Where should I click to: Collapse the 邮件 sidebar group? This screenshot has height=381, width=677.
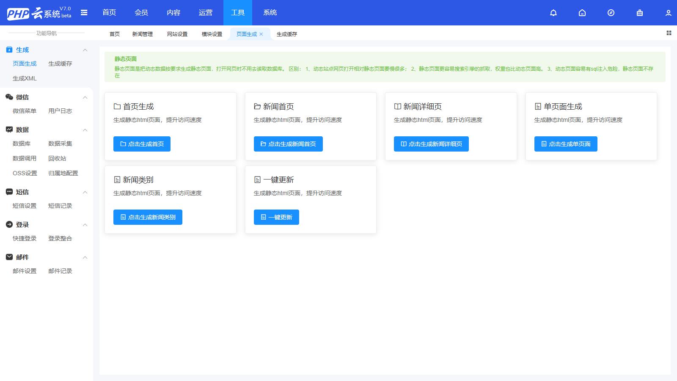coord(85,257)
